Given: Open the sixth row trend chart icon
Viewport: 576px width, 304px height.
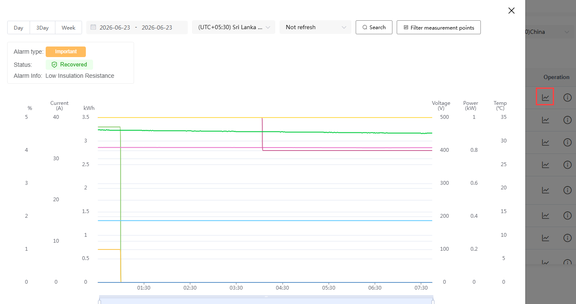Looking at the screenshot, I should tap(546, 216).
